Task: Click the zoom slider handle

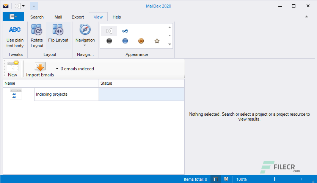Action: (275, 179)
